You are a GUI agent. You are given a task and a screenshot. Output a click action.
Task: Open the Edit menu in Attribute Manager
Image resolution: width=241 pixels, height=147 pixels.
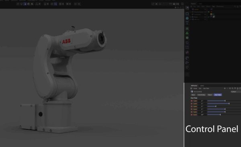(x=200, y=88)
